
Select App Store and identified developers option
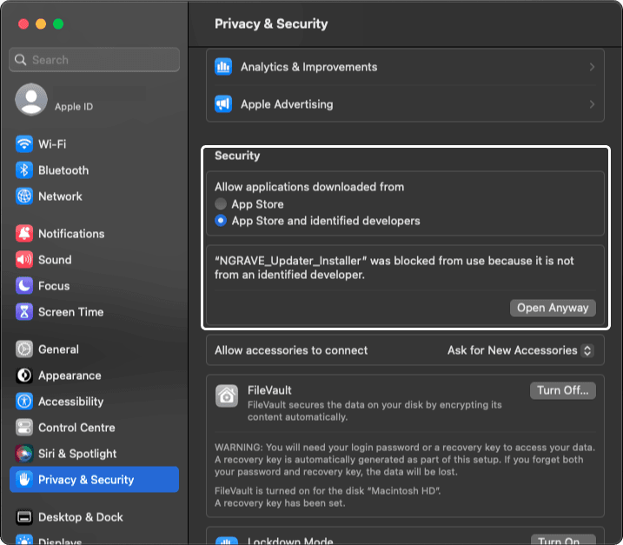[x=221, y=221]
